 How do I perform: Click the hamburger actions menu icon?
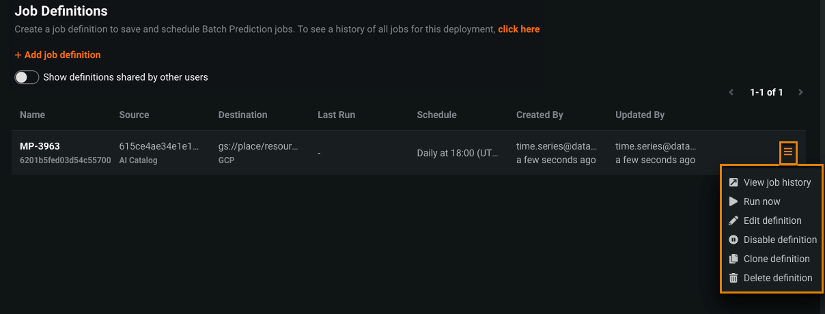coord(788,152)
